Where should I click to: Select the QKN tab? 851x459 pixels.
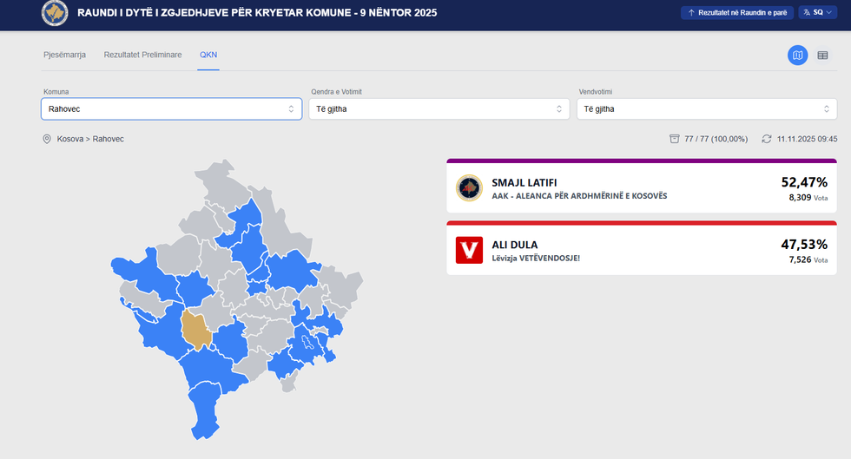[208, 55]
